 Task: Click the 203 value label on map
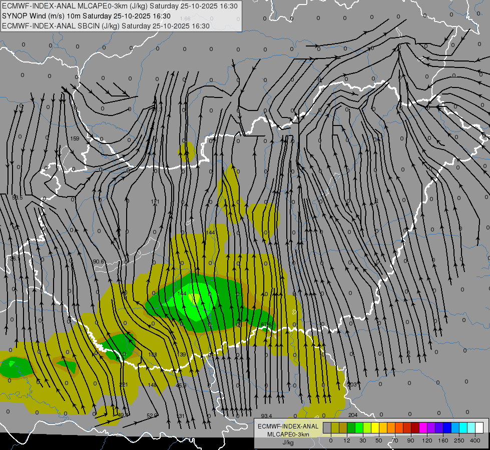(352, 384)
